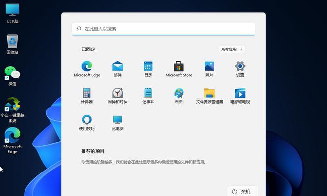Open 电影和电视 video app
This screenshot has height=196, width=327.
tap(240, 96)
